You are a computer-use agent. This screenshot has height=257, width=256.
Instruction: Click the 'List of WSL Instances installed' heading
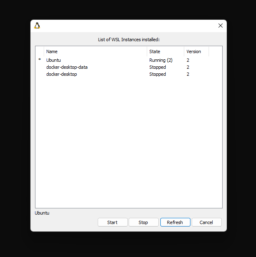pyautogui.click(x=129, y=40)
